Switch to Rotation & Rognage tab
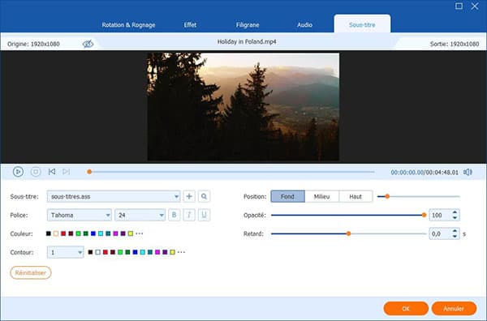Screen dimensions: 487x321 click(128, 25)
